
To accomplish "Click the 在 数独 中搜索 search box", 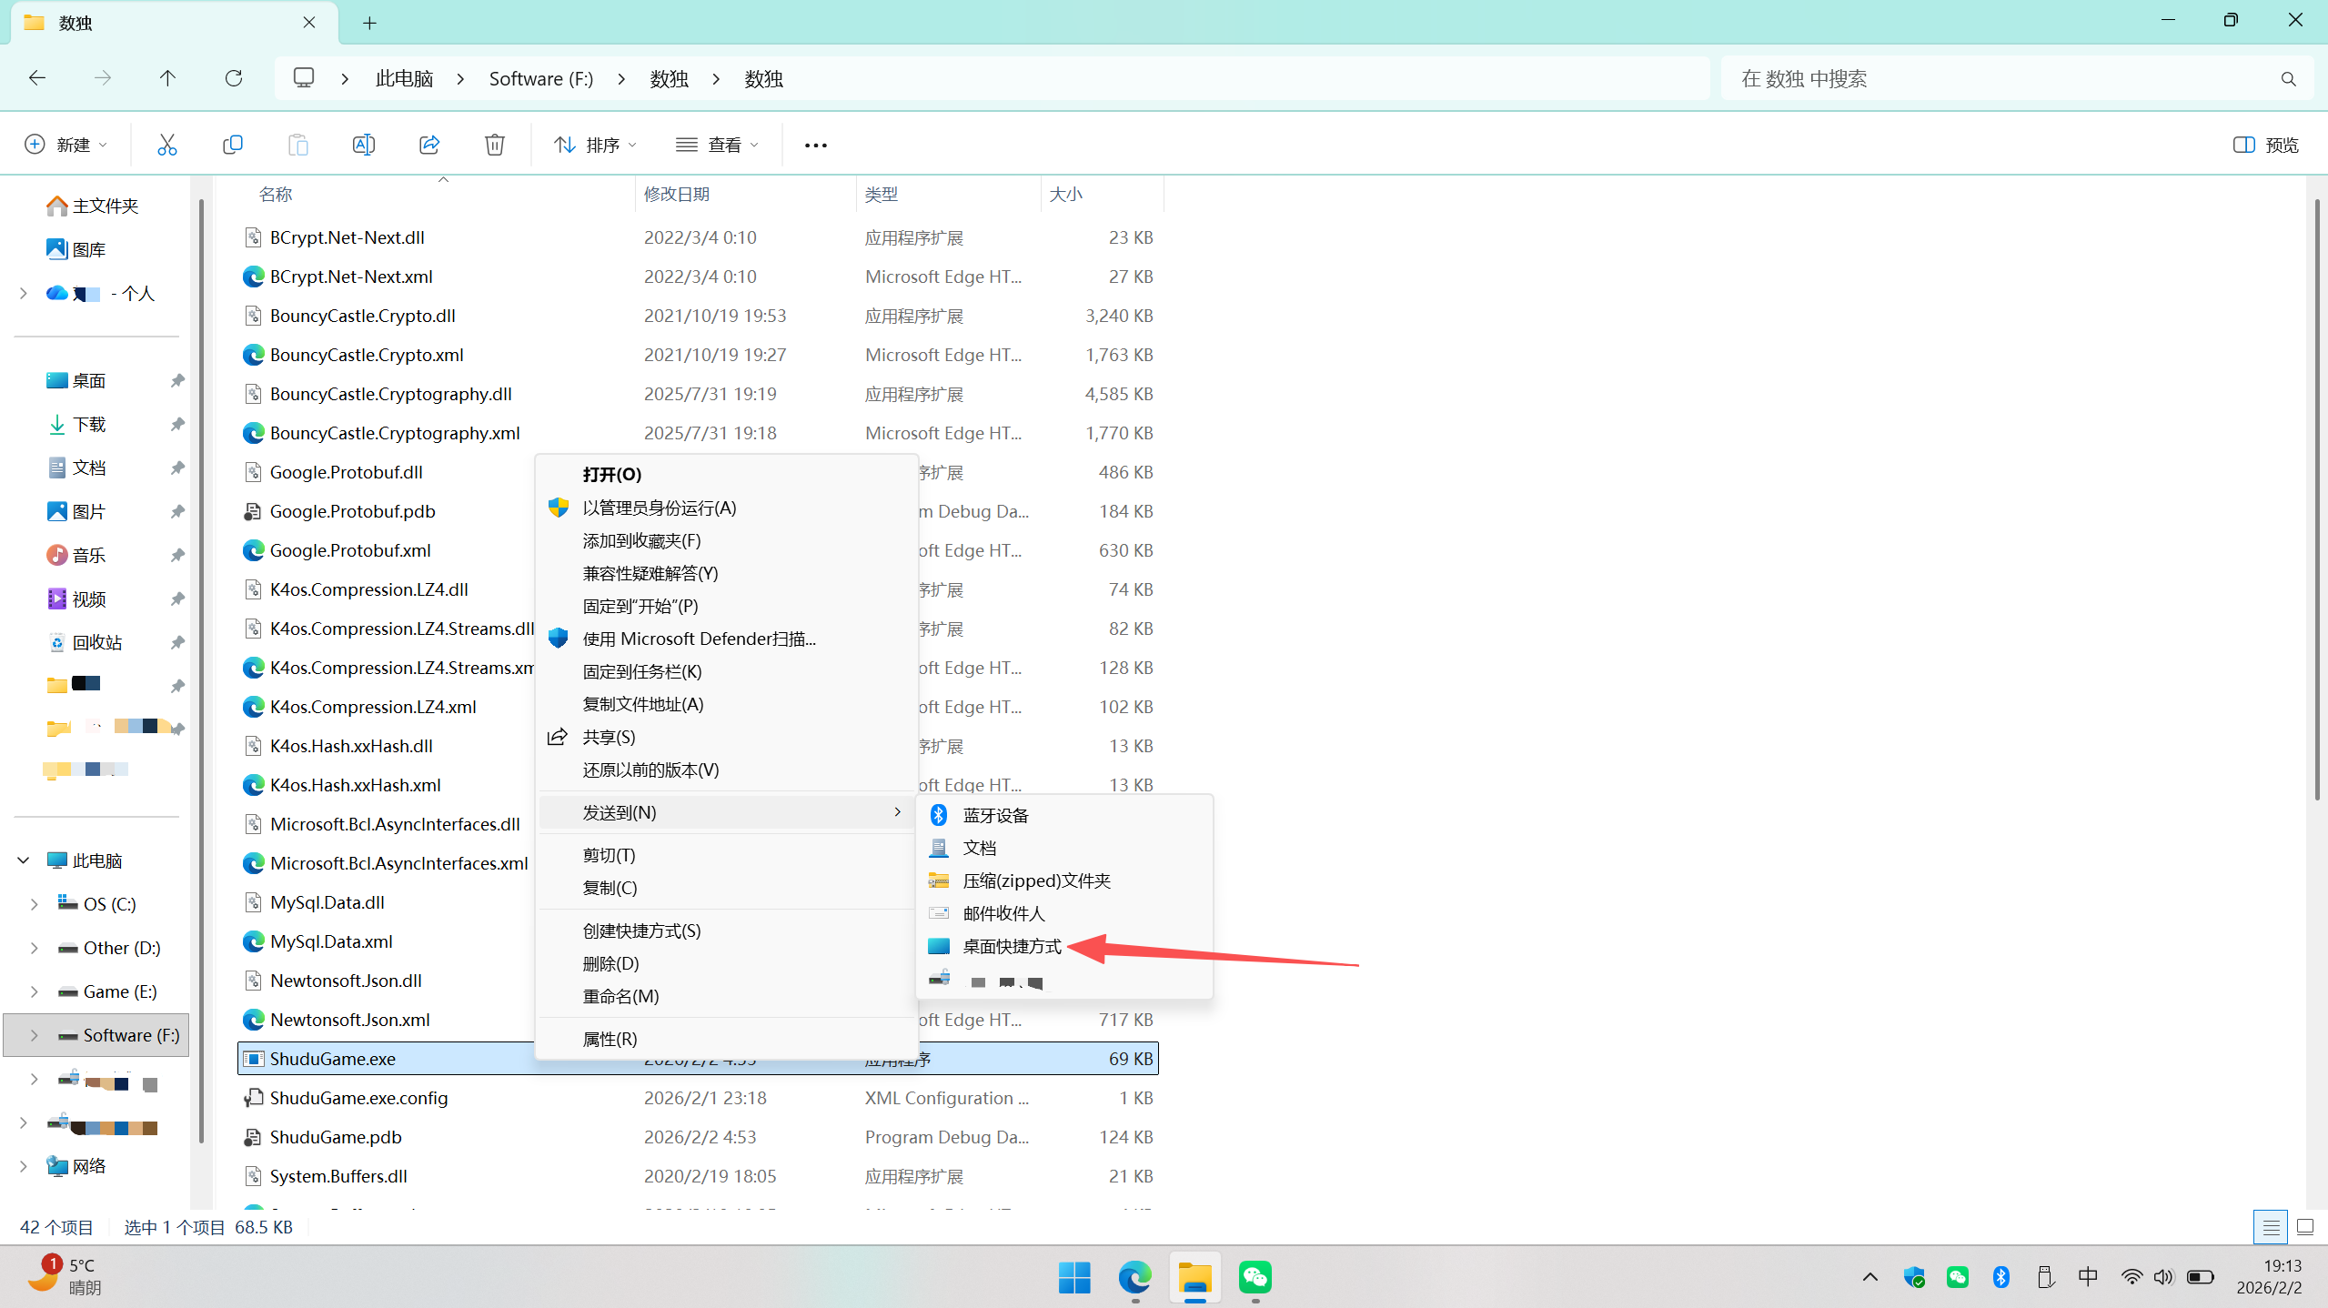I will (x=2001, y=79).
